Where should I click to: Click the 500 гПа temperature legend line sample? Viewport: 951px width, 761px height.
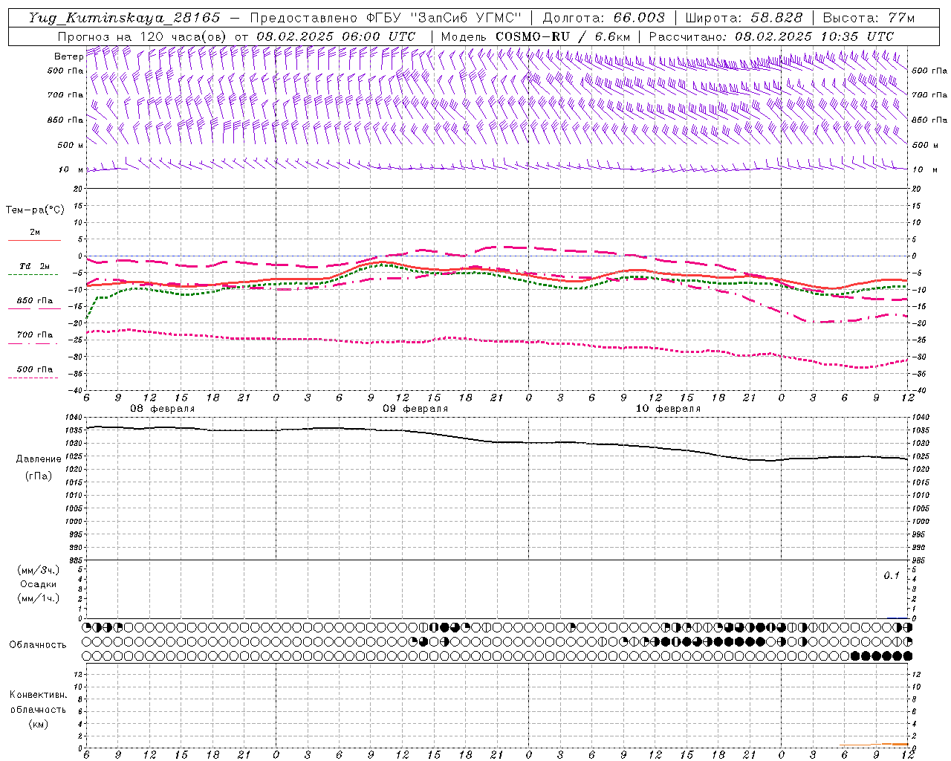[x=33, y=378]
